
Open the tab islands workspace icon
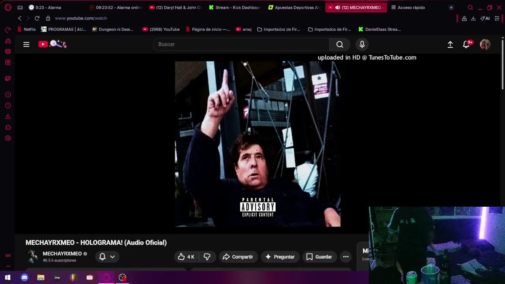(20, 7)
